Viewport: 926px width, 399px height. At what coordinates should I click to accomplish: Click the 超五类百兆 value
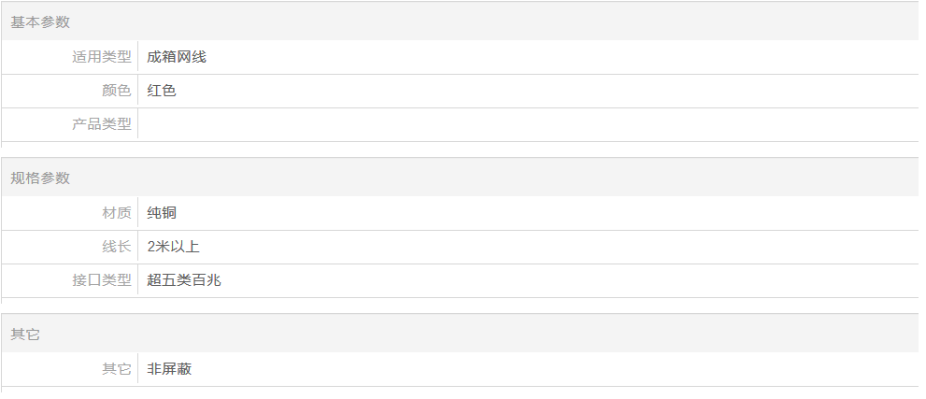click(184, 279)
